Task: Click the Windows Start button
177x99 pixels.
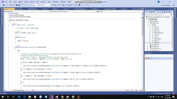Action: (2, 97)
